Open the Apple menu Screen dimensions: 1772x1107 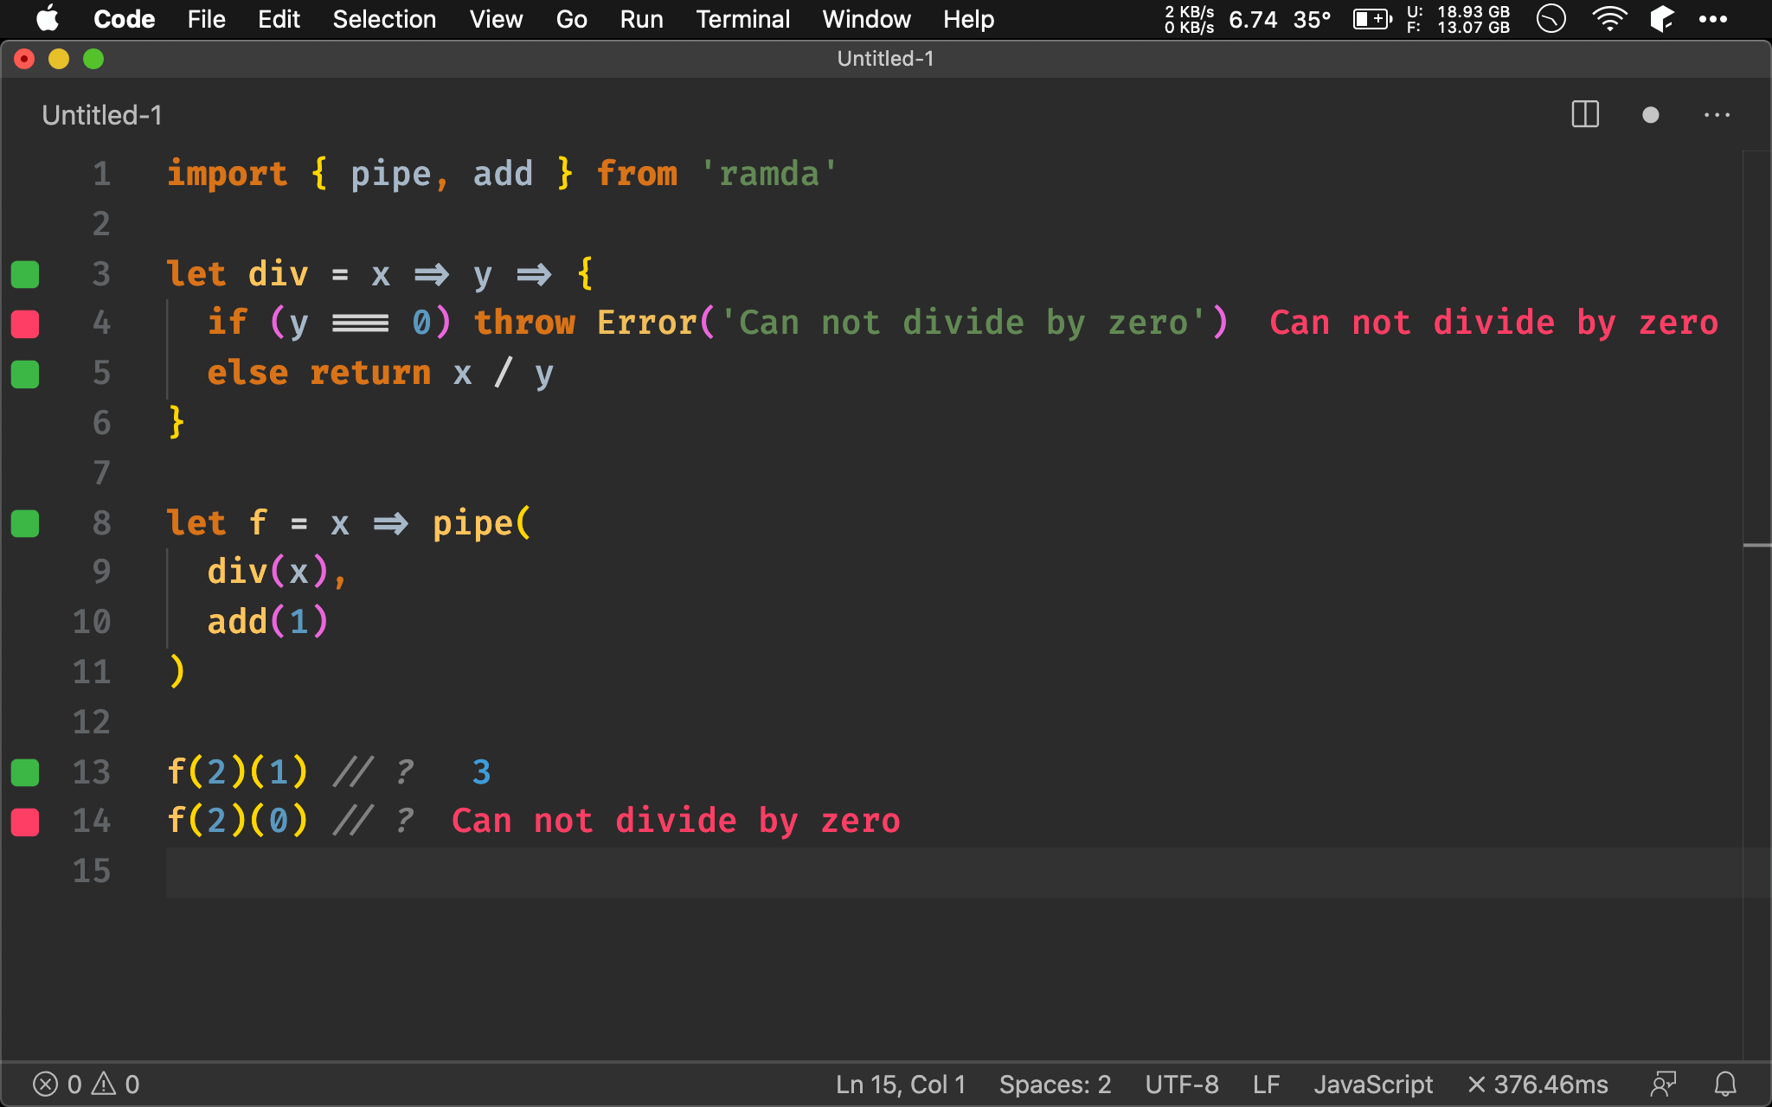point(48,19)
